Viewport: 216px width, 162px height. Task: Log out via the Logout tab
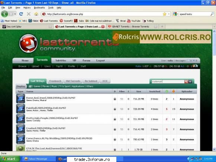click(100, 61)
